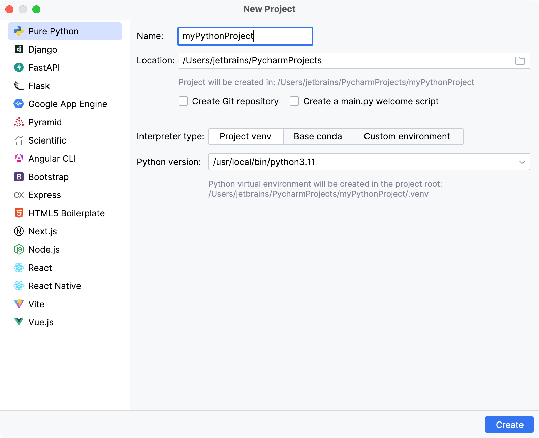Enable Create Git repository
Image resolution: width=539 pixels, height=438 pixels.
tap(183, 101)
